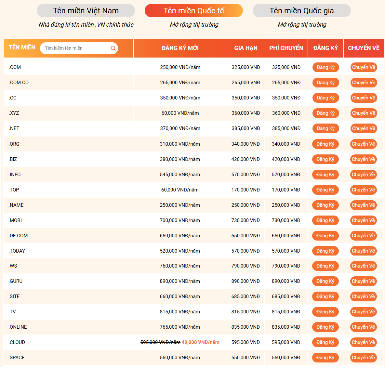
Task: Click the .TOP 170,000 VNĐ transfer fee
Action: coord(286,190)
